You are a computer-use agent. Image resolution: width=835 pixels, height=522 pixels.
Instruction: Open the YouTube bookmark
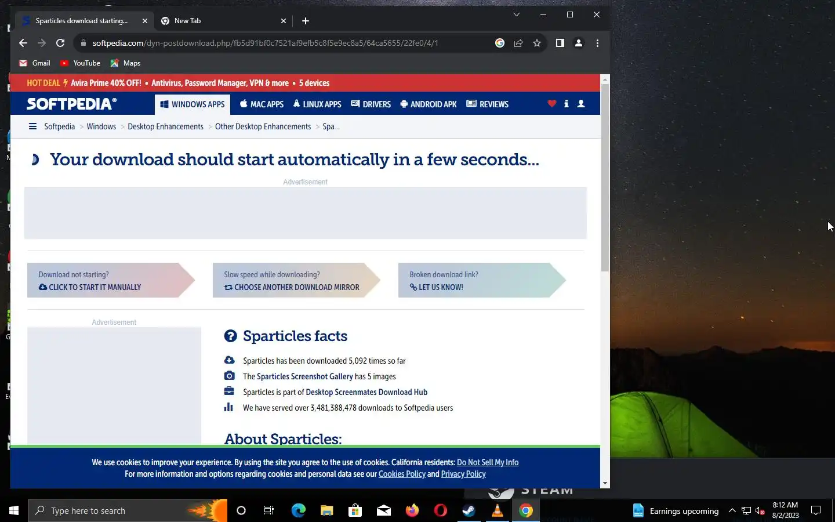(80, 63)
